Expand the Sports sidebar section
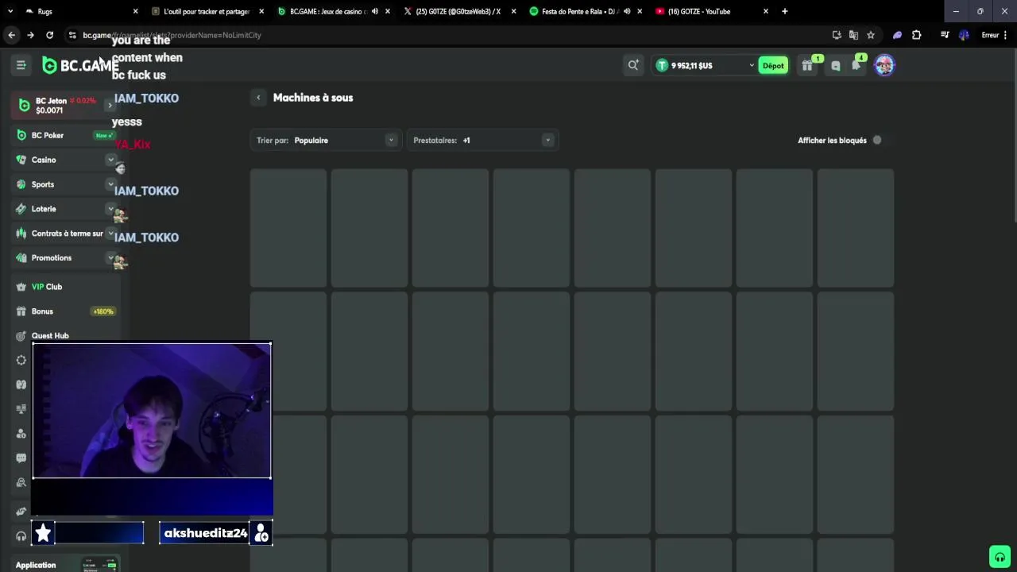 tap(110, 184)
